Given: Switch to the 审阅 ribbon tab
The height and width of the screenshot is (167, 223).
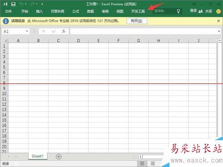Looking at the screenshot, I should pyautogui.click(x=105, y=11).
